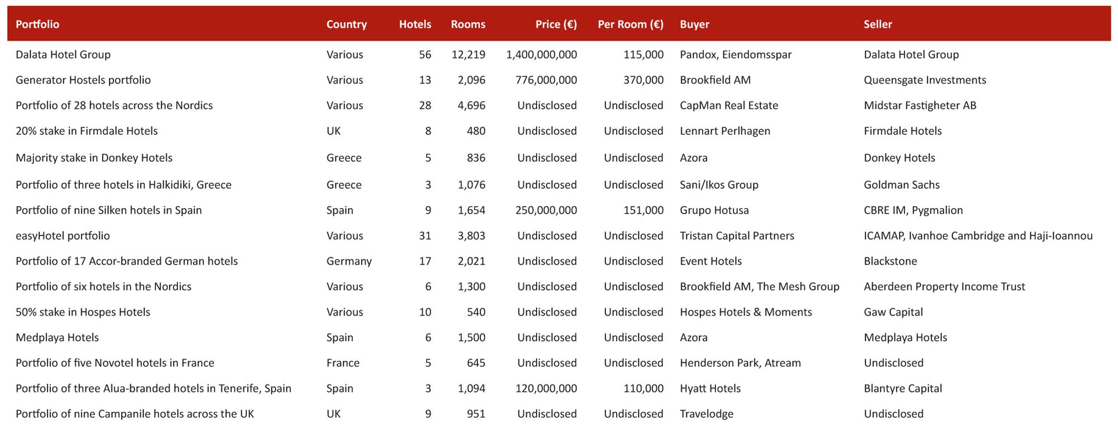Select the easyHotel portfolio entry

point(63,235)
